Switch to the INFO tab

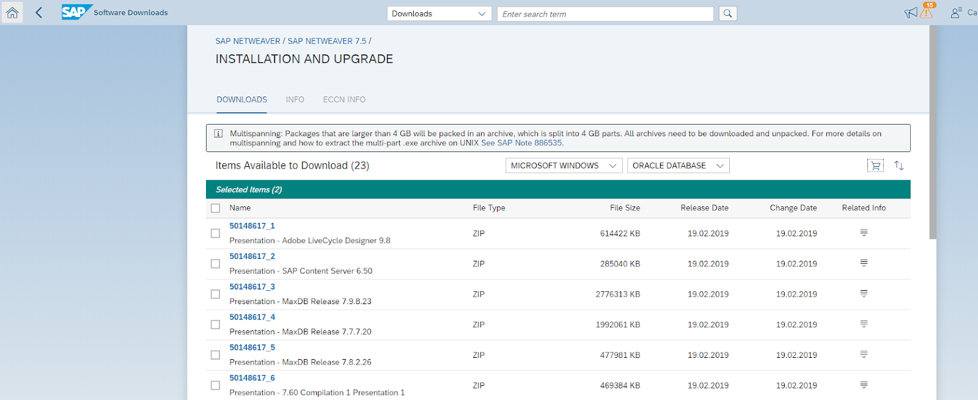tap(295, 100)
